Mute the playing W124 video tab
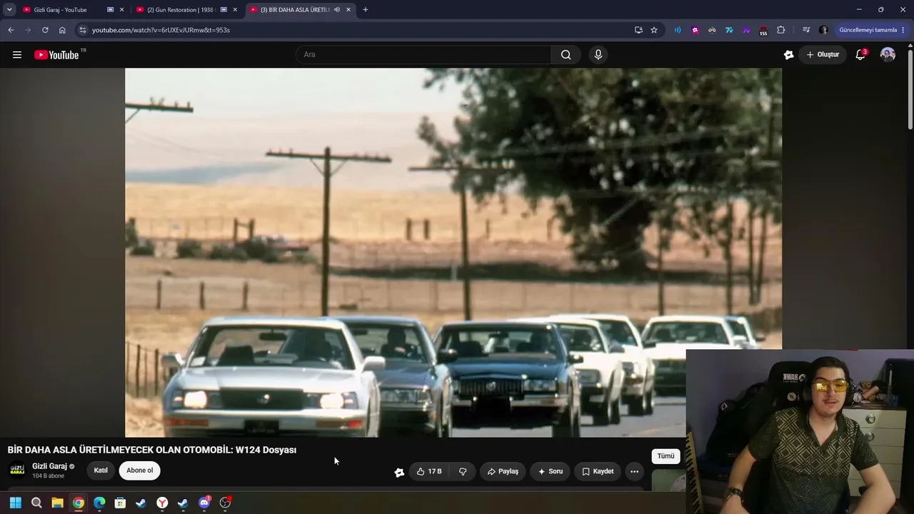This screenshot has height=514, width=914. coord(337,10)
